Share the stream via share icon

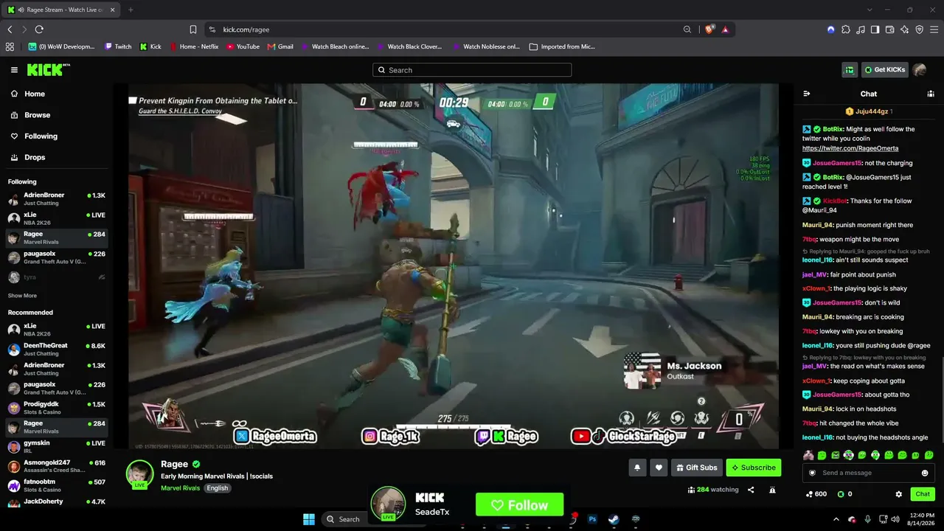[x=751, y=490]
